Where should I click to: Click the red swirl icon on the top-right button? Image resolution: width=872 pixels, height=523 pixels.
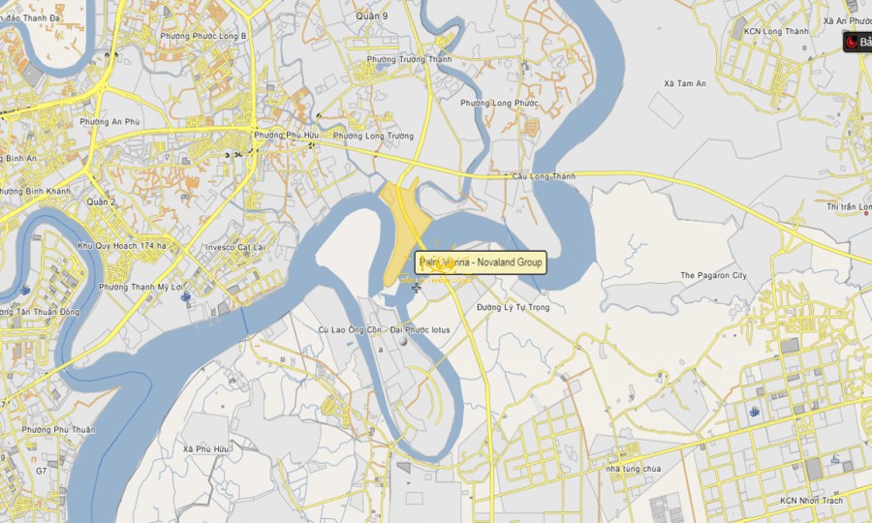pos(852,43)
